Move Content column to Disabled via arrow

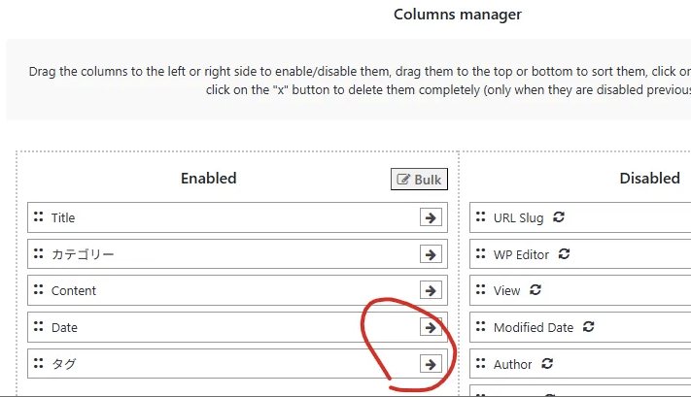click(430, 290)
